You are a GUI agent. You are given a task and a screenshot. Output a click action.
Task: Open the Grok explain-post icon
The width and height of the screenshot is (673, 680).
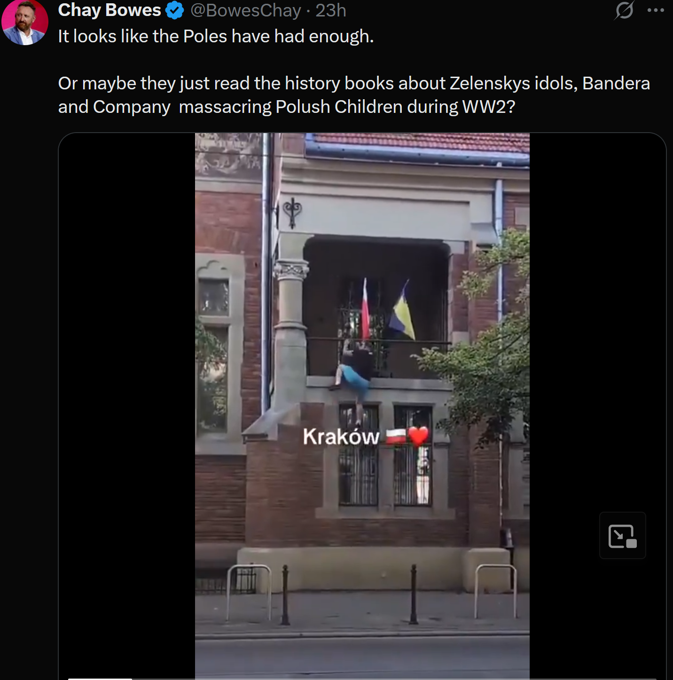point(624,10)
